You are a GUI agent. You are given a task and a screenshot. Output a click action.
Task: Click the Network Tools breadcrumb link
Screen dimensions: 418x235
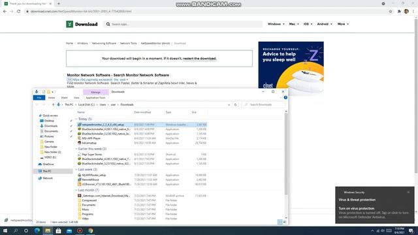[x=128, y=43]
